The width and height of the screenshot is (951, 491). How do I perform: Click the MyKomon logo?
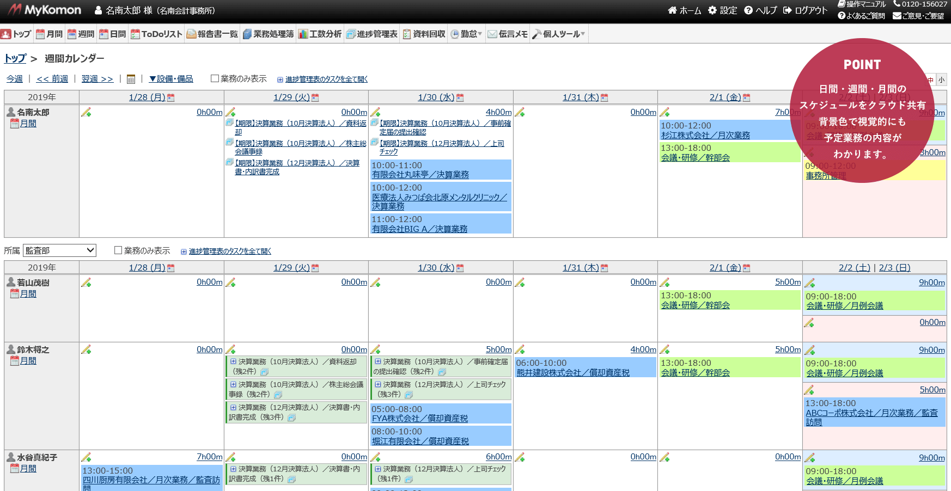point(44,10)
